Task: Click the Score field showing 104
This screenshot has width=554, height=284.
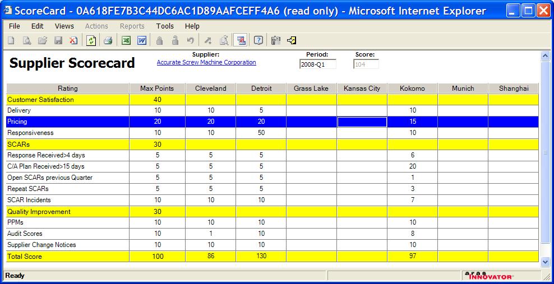Action: tap(366, 64)
